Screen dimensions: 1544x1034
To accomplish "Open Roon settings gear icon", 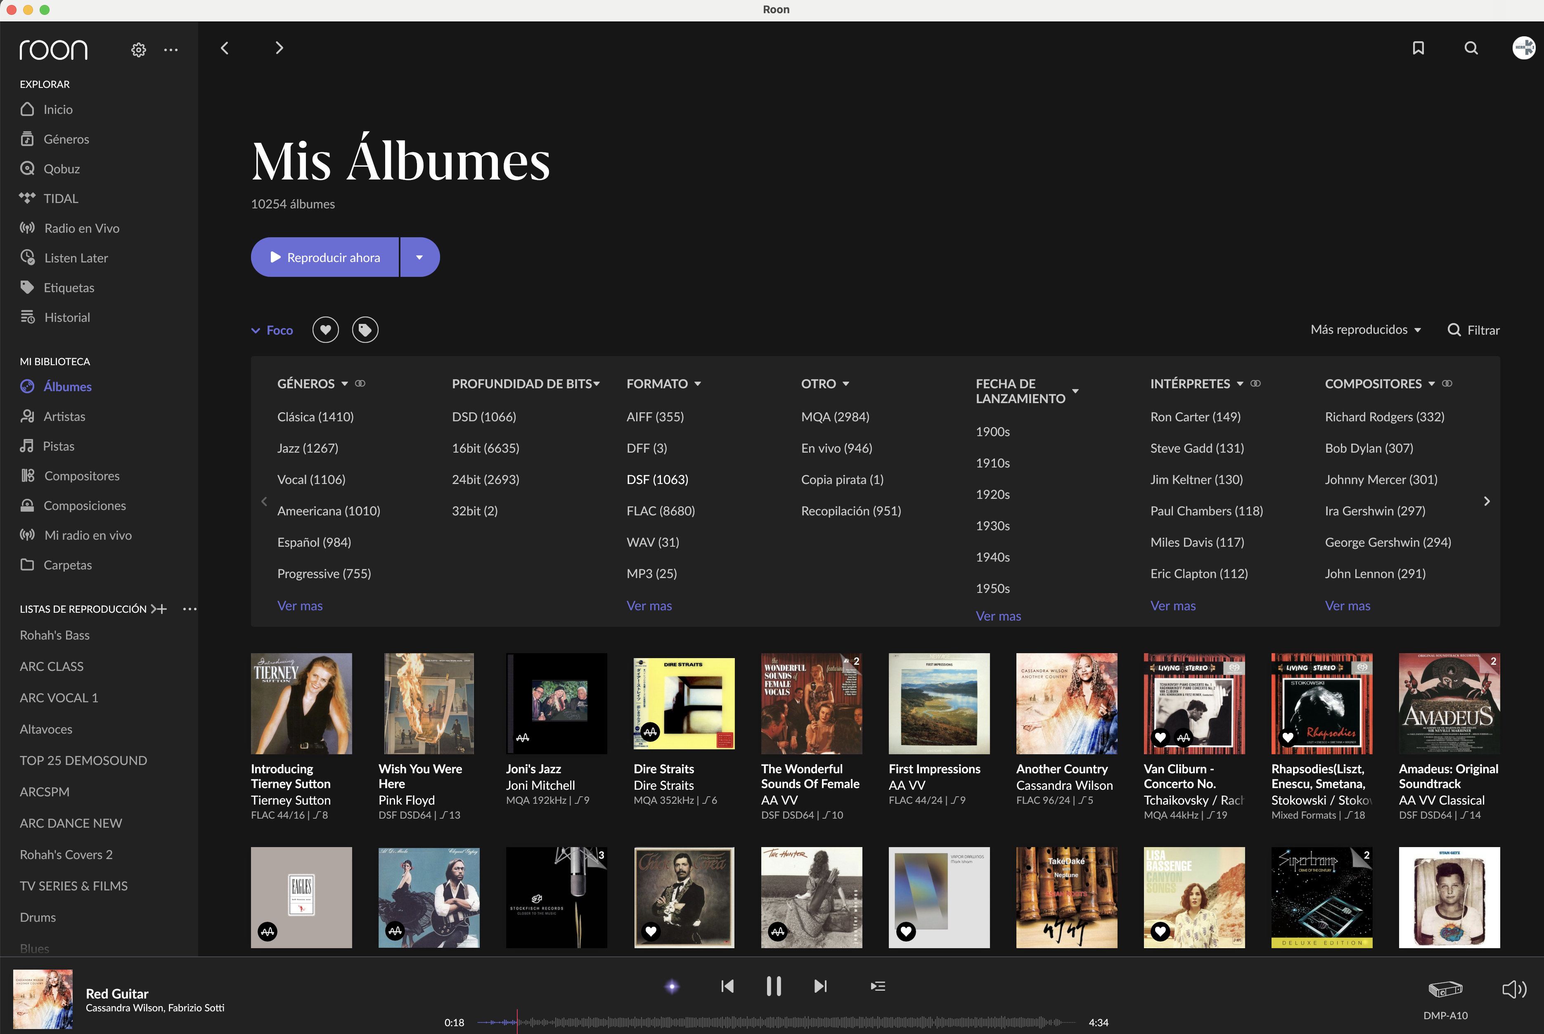I will point(139,50).
